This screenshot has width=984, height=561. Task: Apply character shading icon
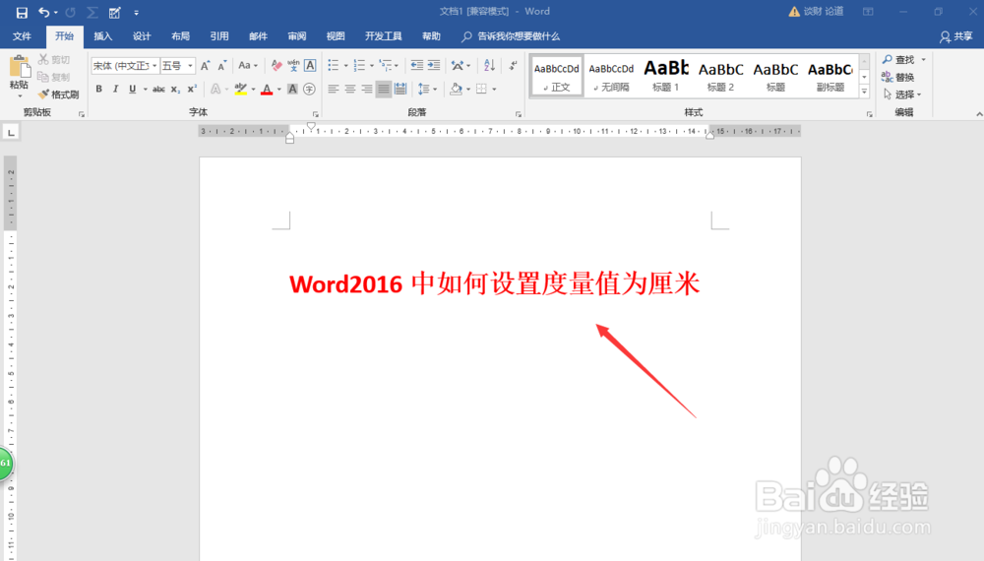point(292,90)
